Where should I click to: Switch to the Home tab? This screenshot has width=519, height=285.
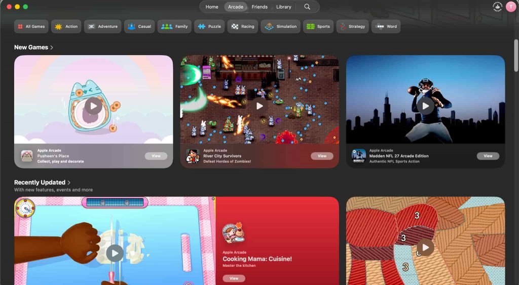point(212,7)
